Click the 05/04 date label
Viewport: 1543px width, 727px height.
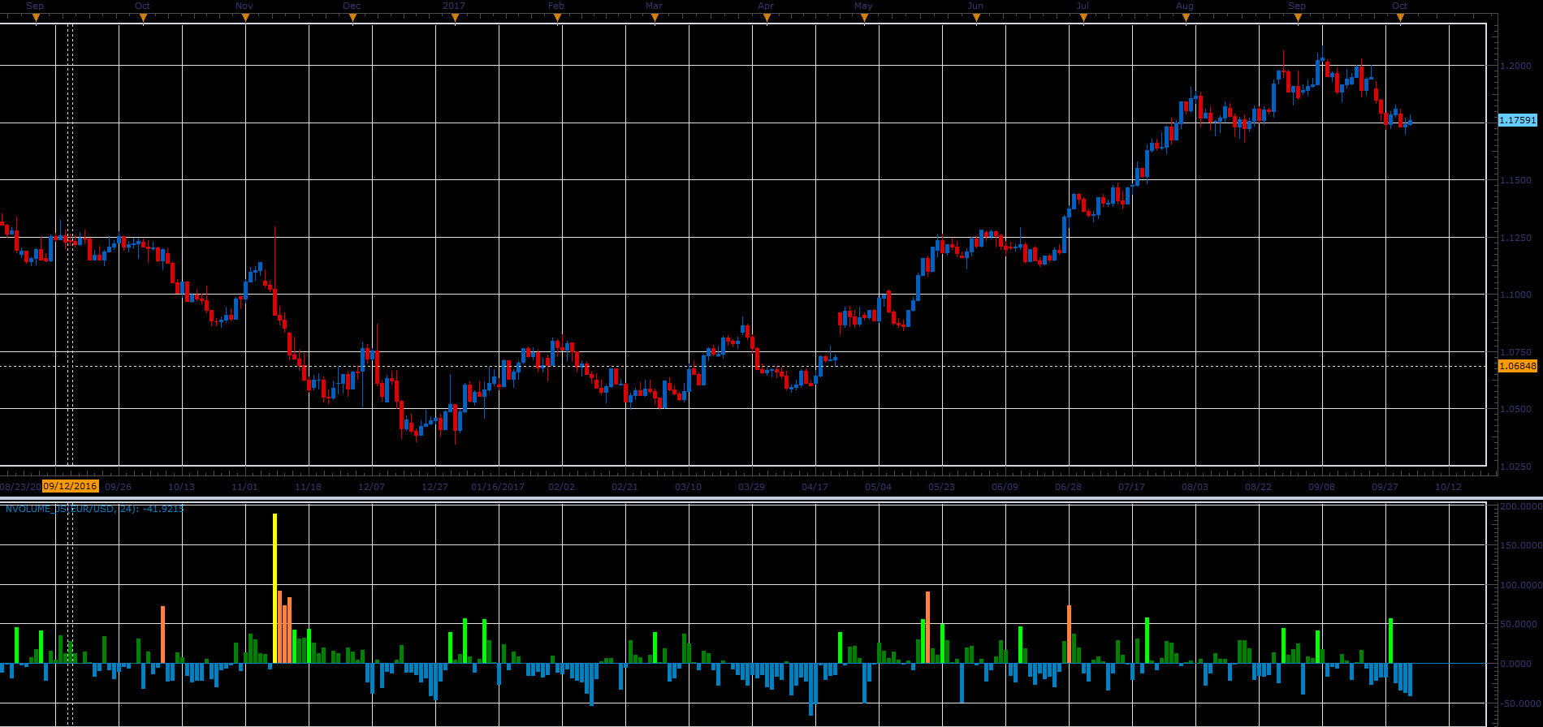click(878, 487)
